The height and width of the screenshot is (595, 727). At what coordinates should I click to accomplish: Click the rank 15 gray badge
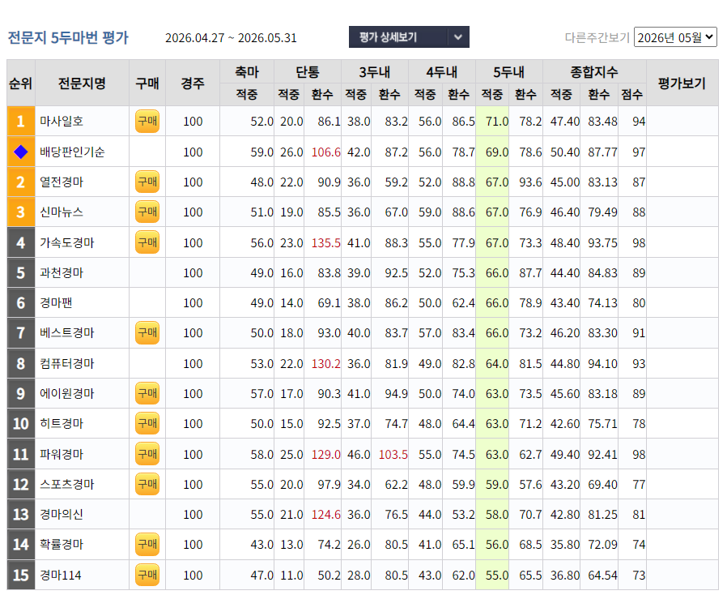pos(21,575)
